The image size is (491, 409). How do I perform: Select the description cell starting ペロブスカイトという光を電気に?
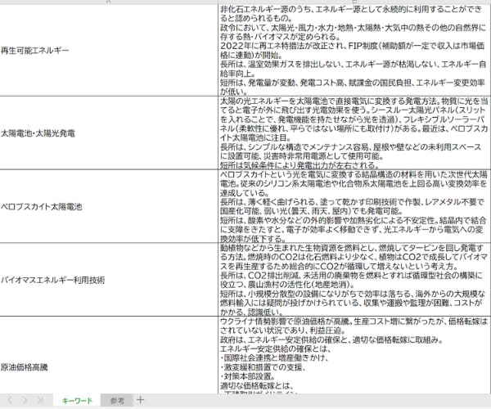[354, 206]
